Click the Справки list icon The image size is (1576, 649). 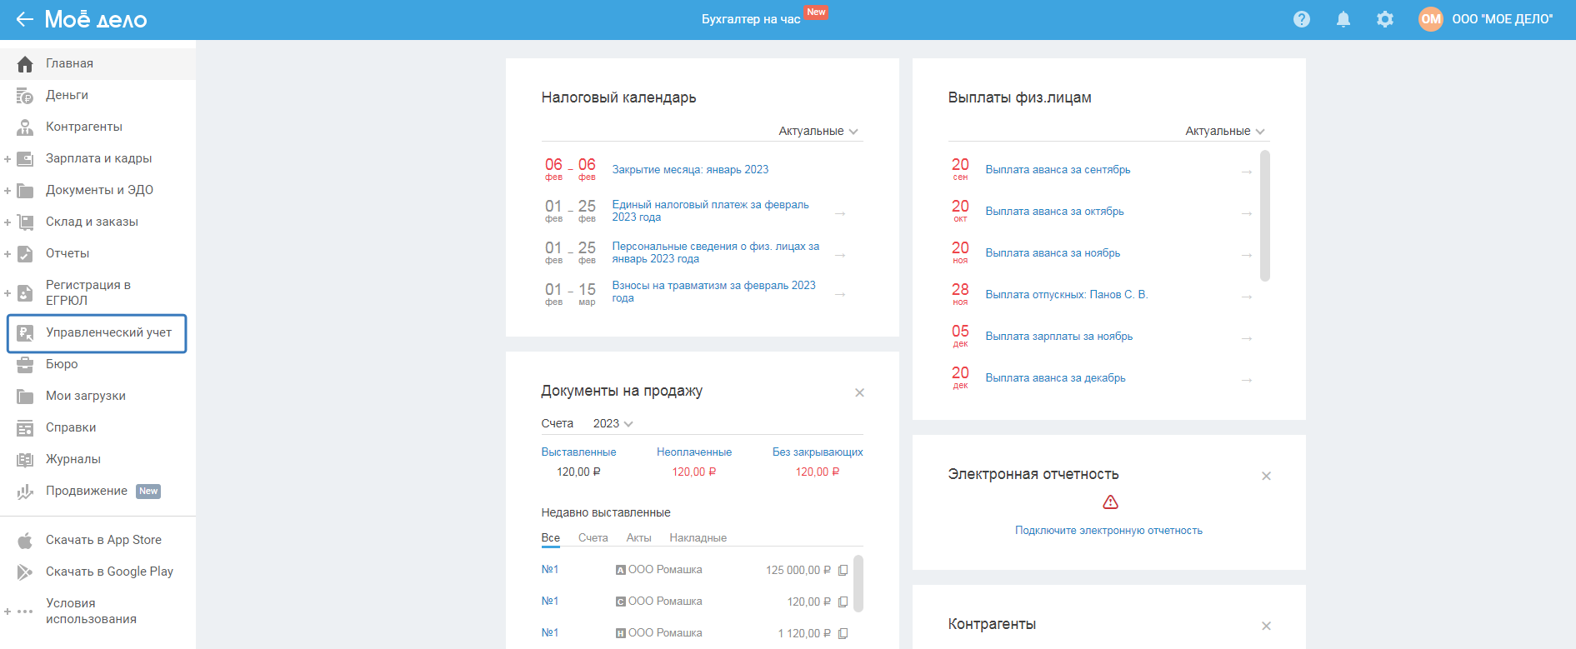point(25,428)
